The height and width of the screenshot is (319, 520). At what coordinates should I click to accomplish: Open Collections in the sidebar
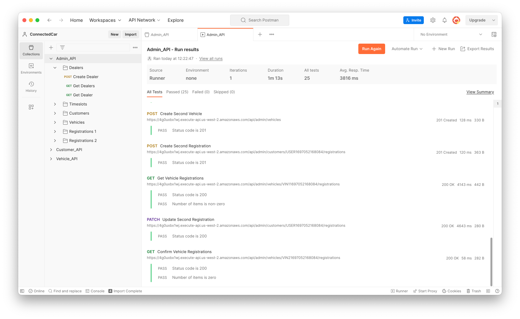pyautogui.click(x=31, y=50)
